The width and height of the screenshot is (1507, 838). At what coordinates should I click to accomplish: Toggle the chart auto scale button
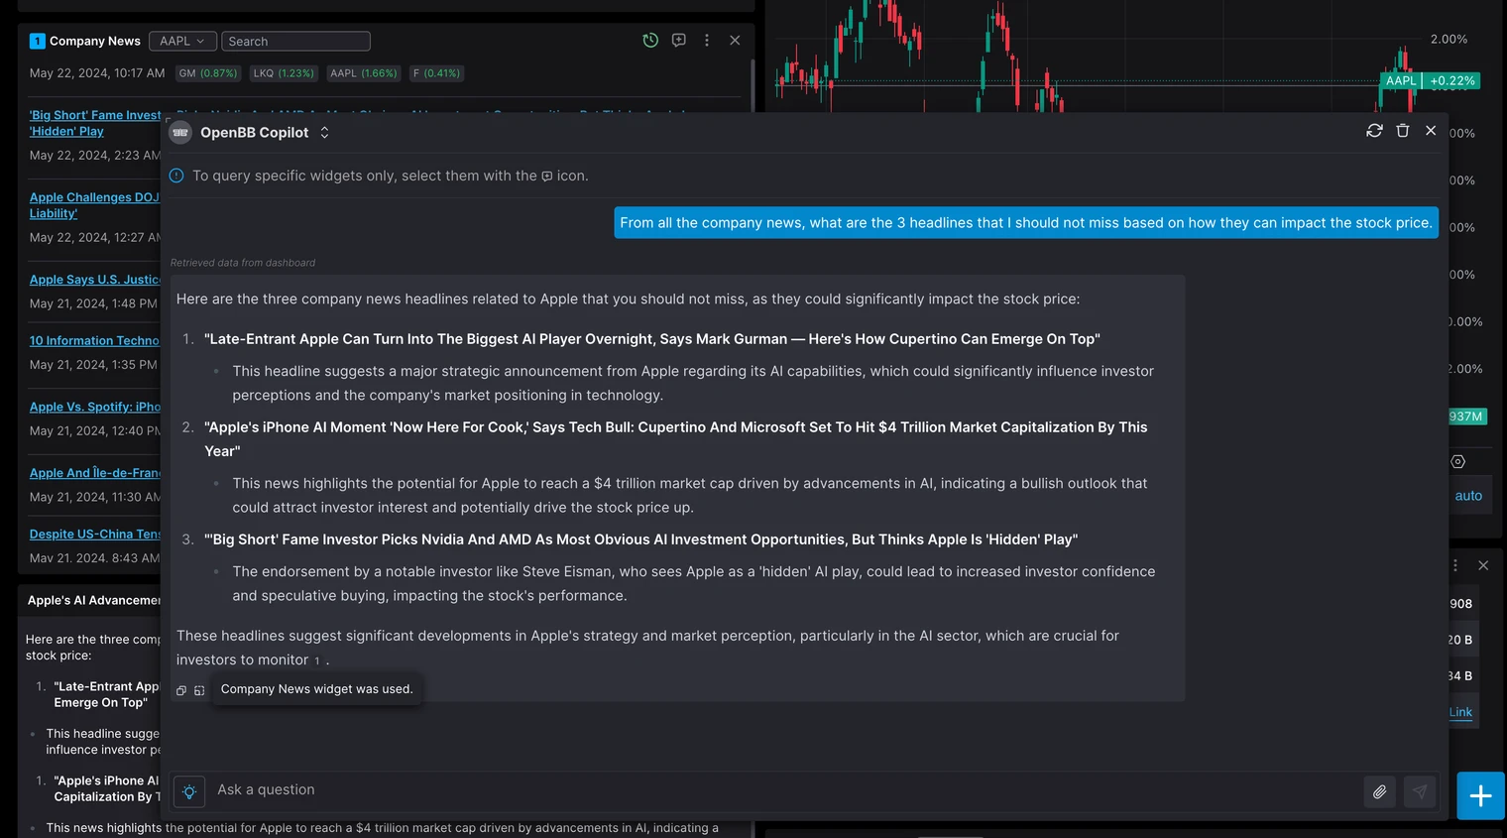(1468, 496)
